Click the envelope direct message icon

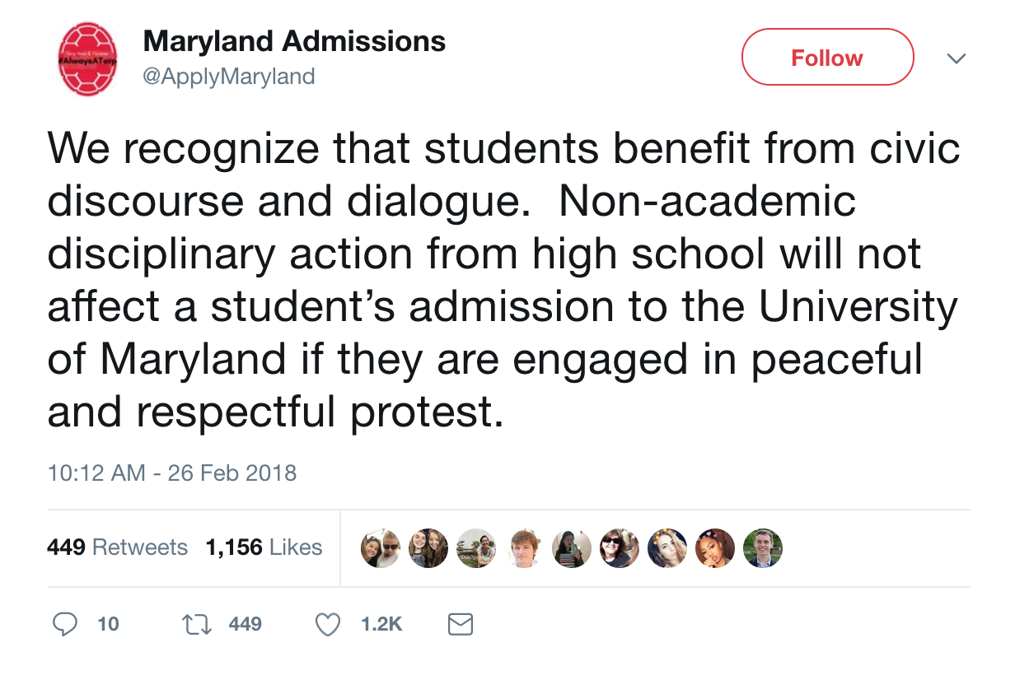[x=460, y=625]
